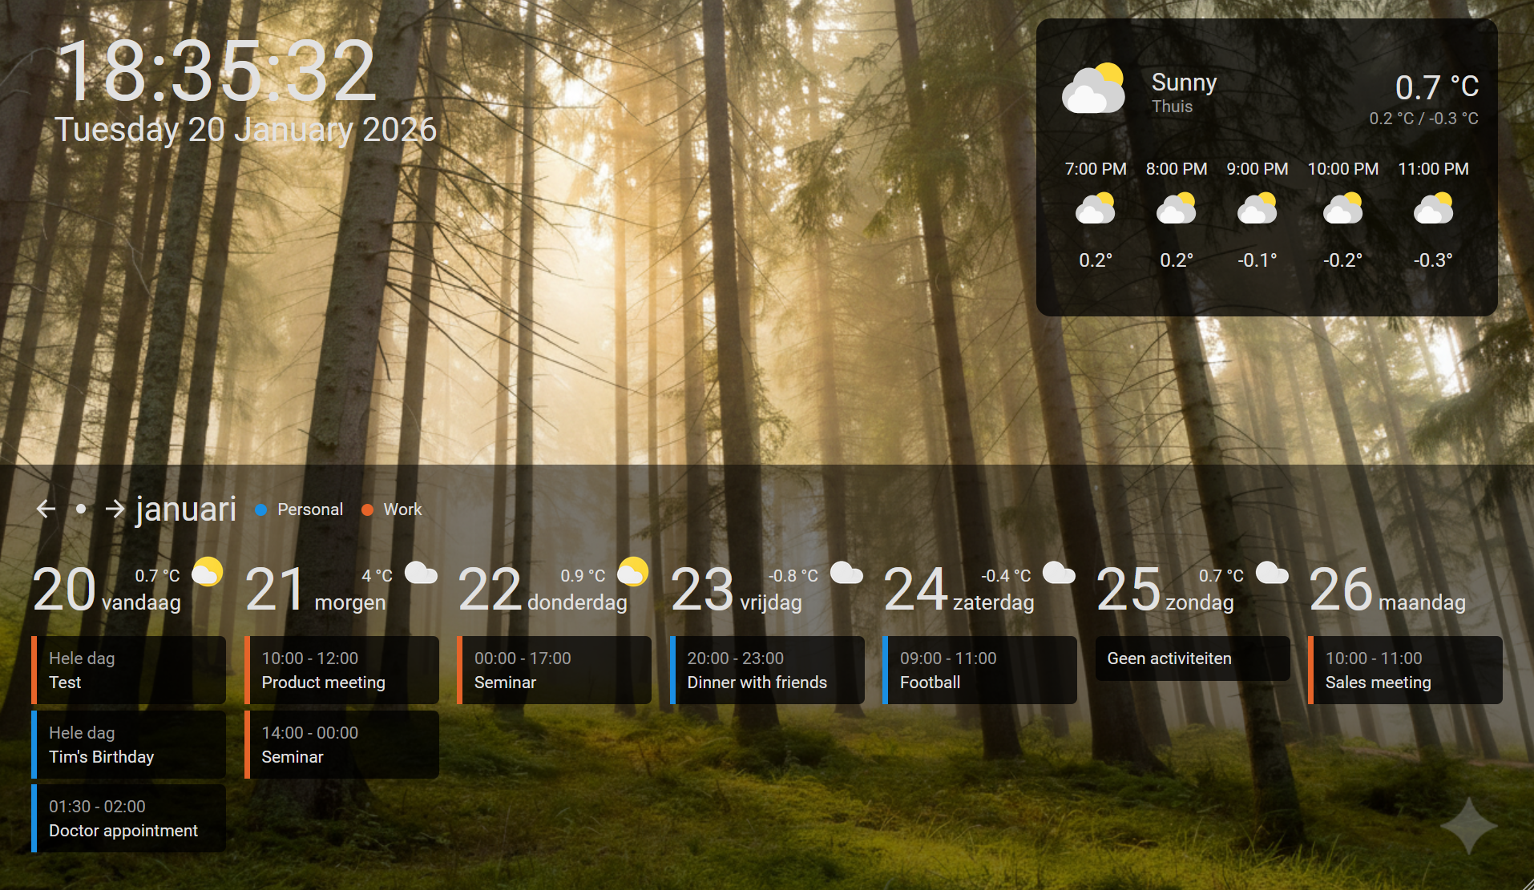The height and width of the screenshot is (890, 1534).
Task: Click the 7:00 PM forecast weather icon
Action: point(1095,209)
